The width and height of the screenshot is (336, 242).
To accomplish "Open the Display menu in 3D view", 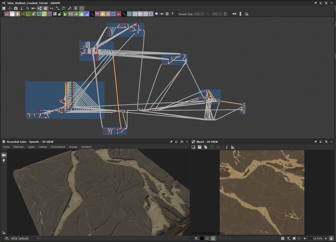I will [73, 147].
